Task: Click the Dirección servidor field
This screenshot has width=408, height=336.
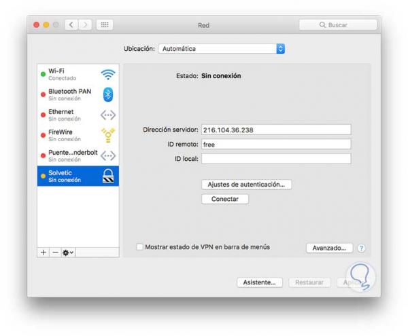Action: [x=276, y=130]
